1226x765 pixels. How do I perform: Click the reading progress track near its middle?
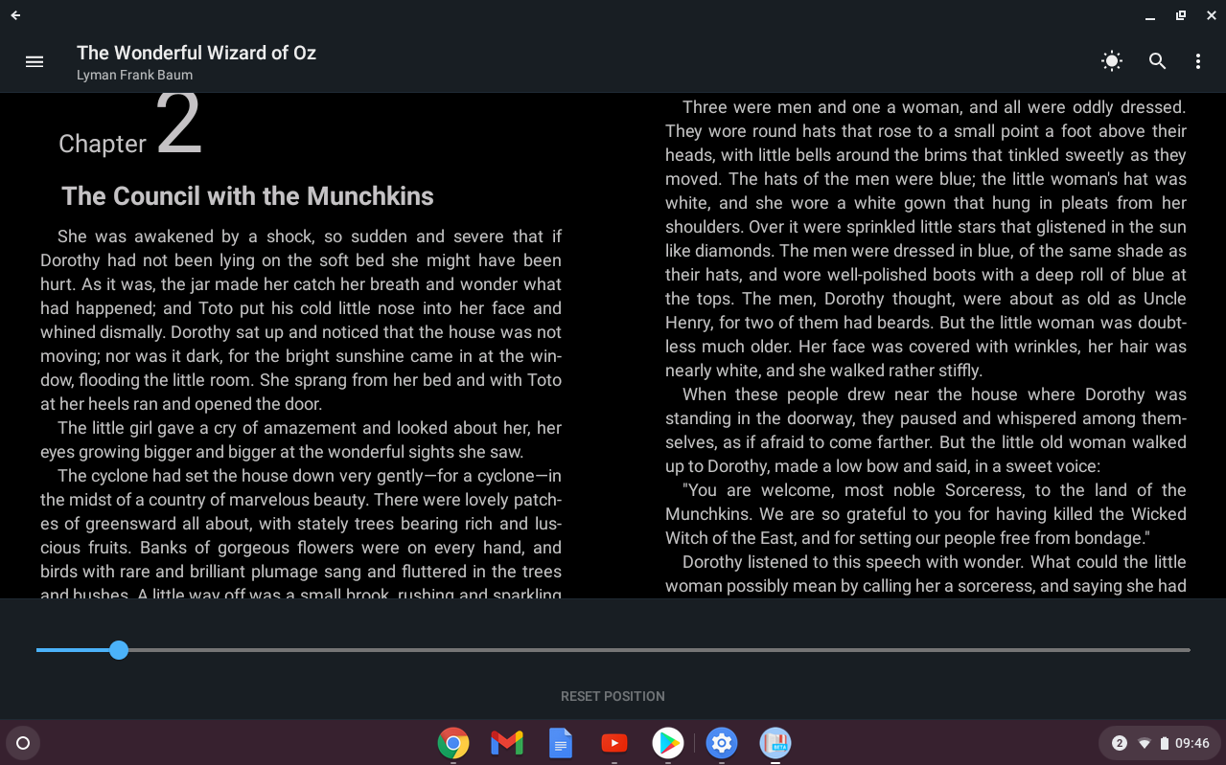click(x=613, y=650)
